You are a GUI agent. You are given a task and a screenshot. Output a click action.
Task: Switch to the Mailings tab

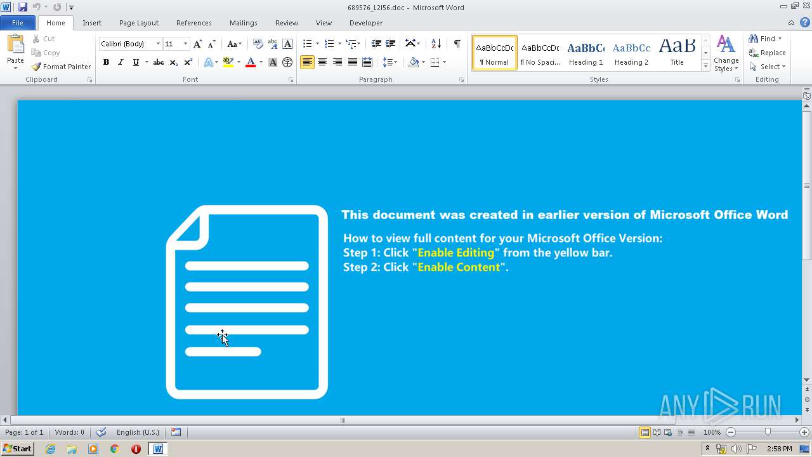pyautogui.click(x=244, y=23)
